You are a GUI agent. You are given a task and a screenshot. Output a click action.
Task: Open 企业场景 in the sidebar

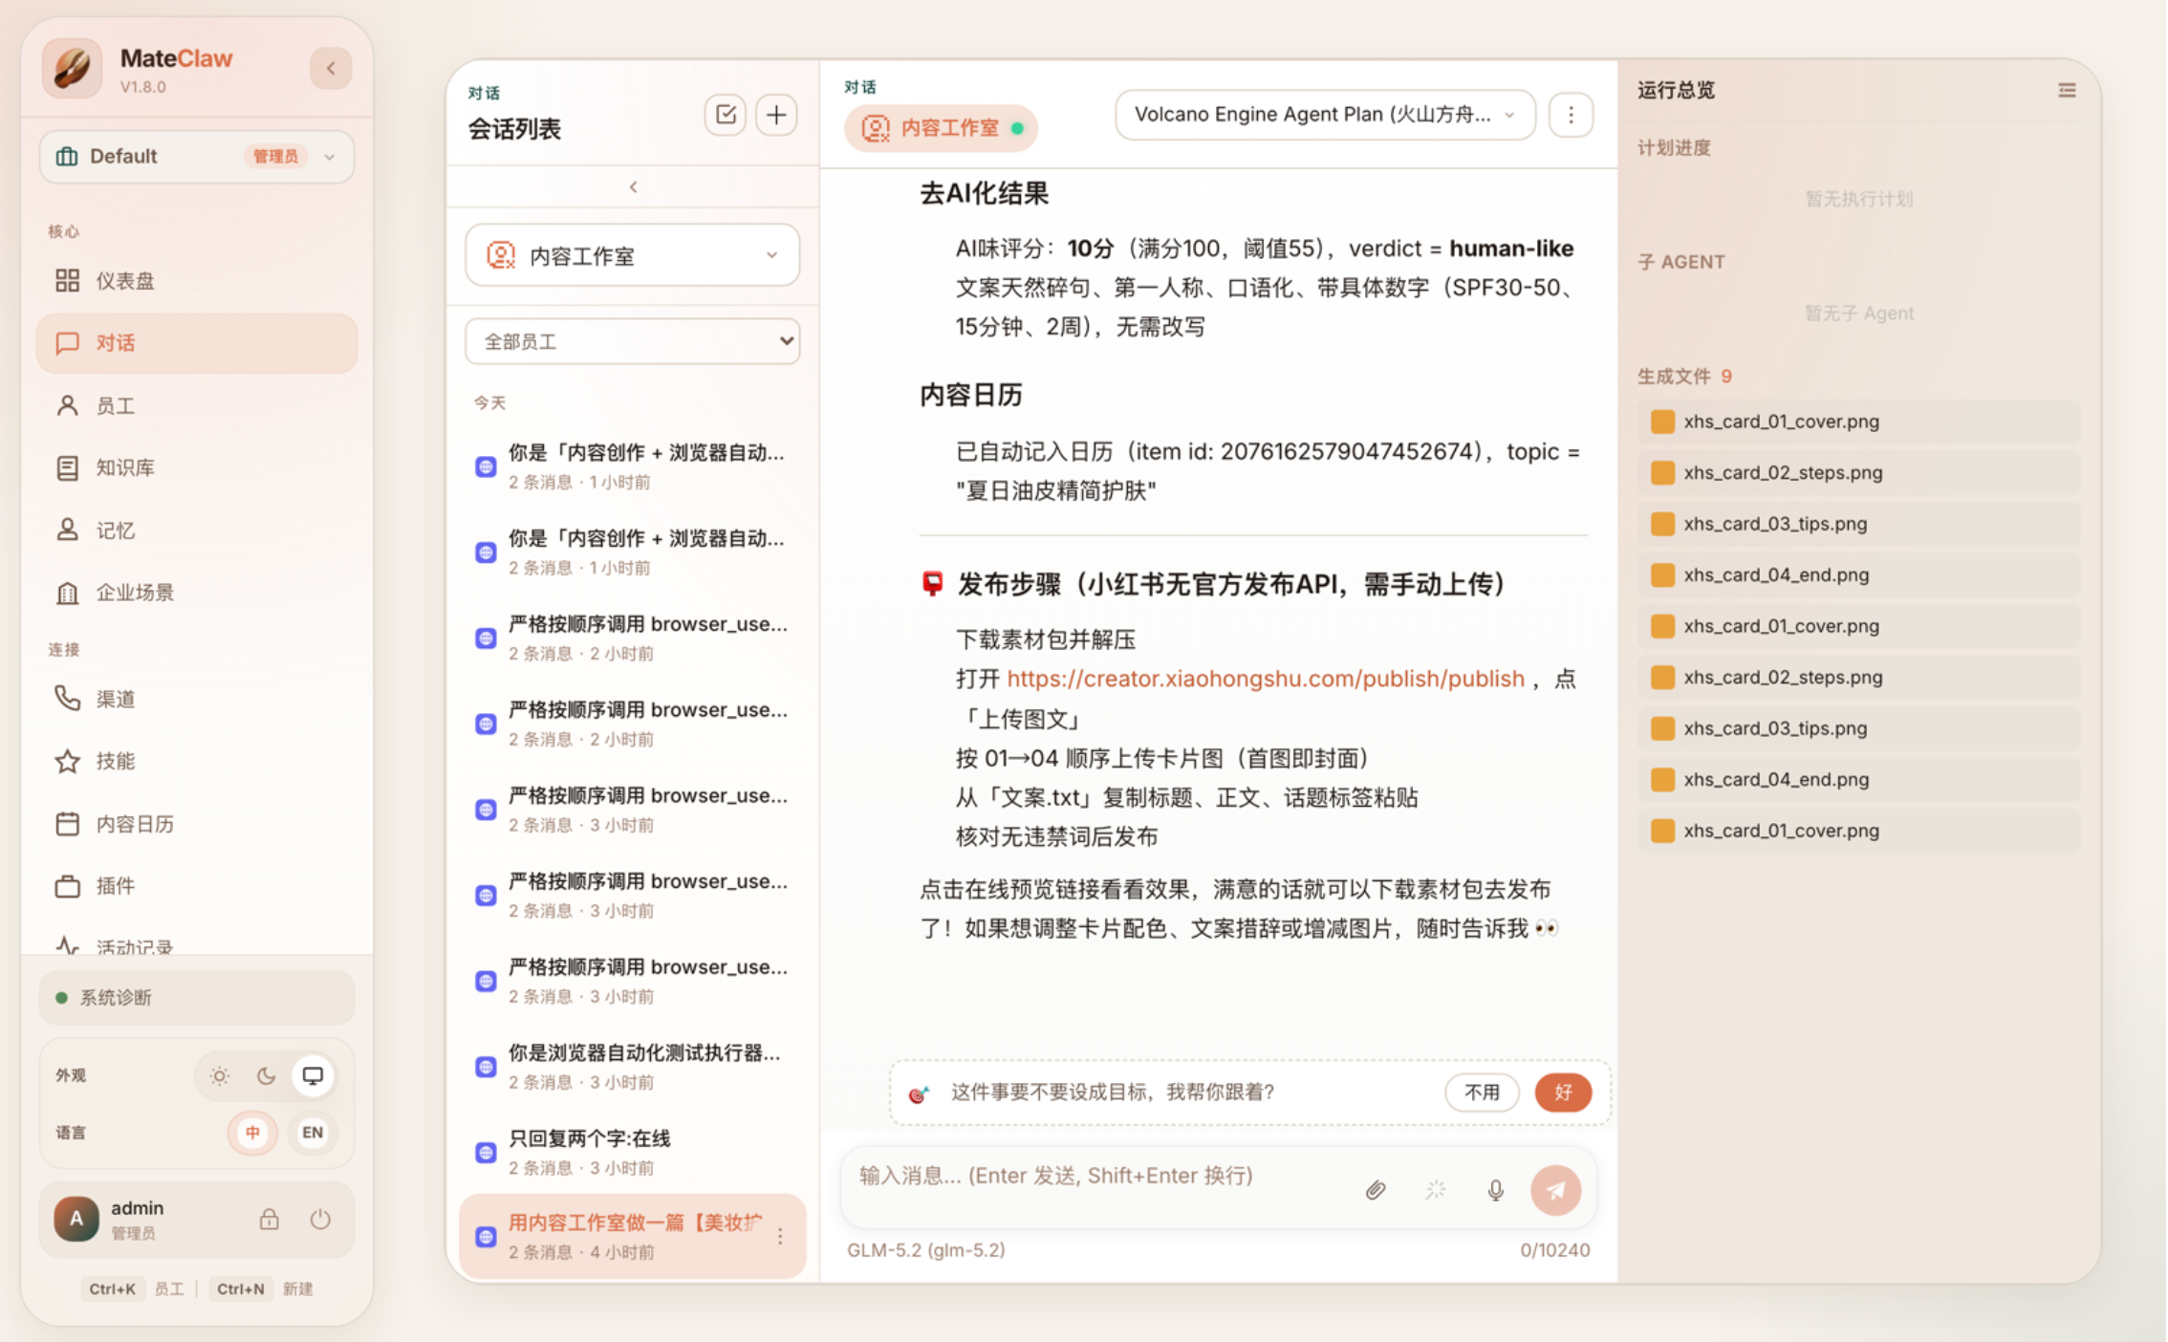(197, 592)
